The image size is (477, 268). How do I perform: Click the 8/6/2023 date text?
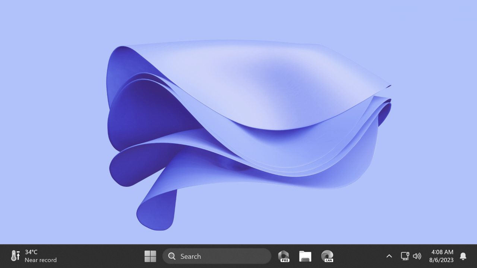[x=441, y=260]
